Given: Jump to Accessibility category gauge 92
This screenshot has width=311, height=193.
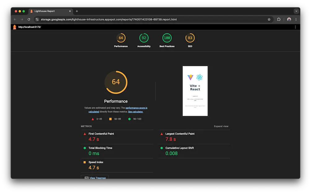Looking at the screenshot, I should (144, 41).
